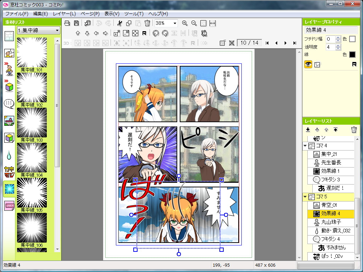Select the 集中_21 layer
Image resolution: width=363 pixels, height=272 pixels.
pyautogui.click(x=331, y=154)
